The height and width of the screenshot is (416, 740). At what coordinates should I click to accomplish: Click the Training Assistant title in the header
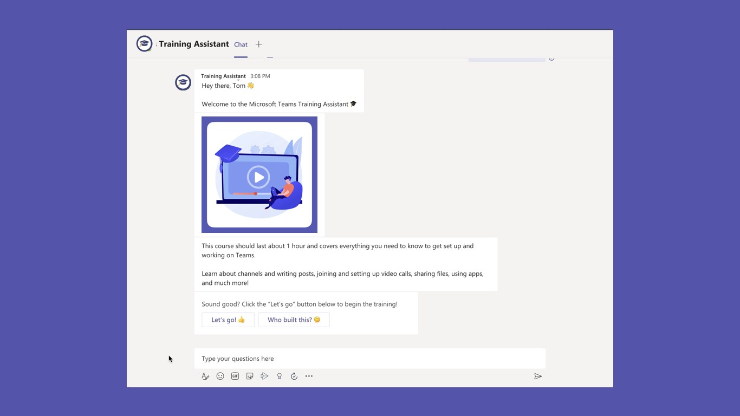coord(194,44)
